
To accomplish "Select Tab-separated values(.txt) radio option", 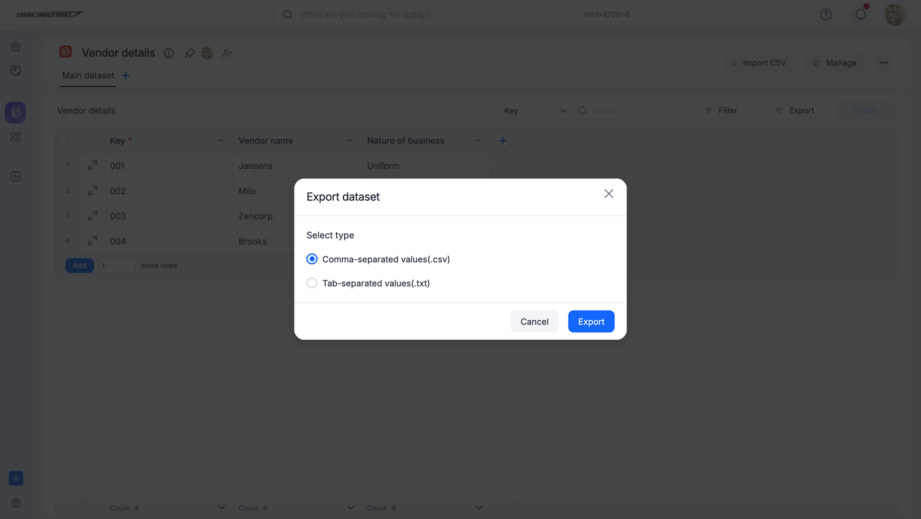I will tap(312, 283).
